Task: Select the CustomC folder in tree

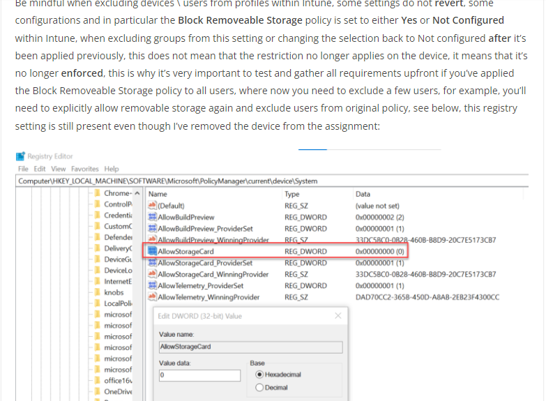Action: (118, 227)
